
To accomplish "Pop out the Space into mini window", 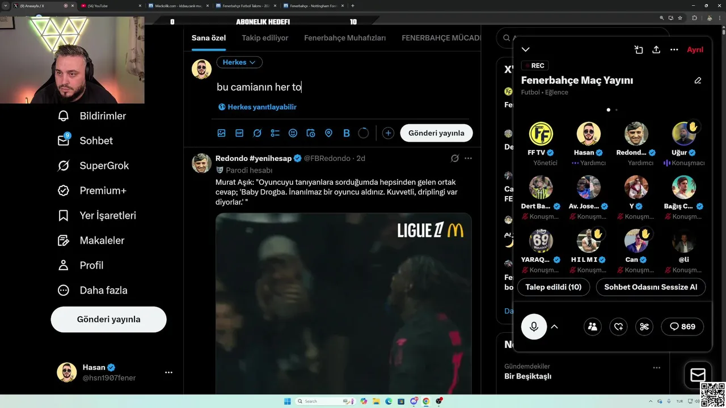I will tap(639, 50).
